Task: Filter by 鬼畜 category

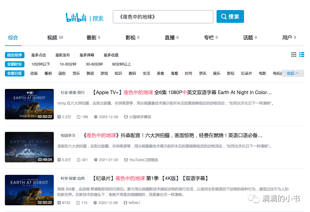Action: [174, 73]
